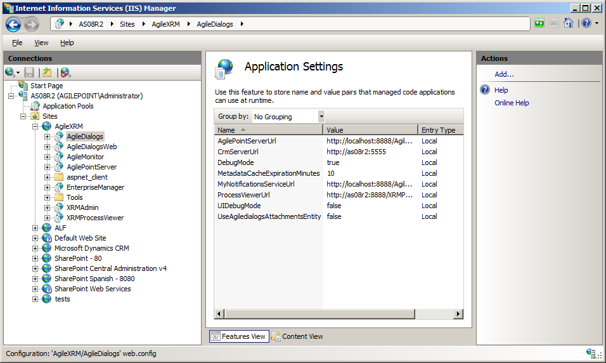The width and height of the screenshot is (606, 363).
Task: Switch to the Features View tab
Action: [x=239, y=336]
